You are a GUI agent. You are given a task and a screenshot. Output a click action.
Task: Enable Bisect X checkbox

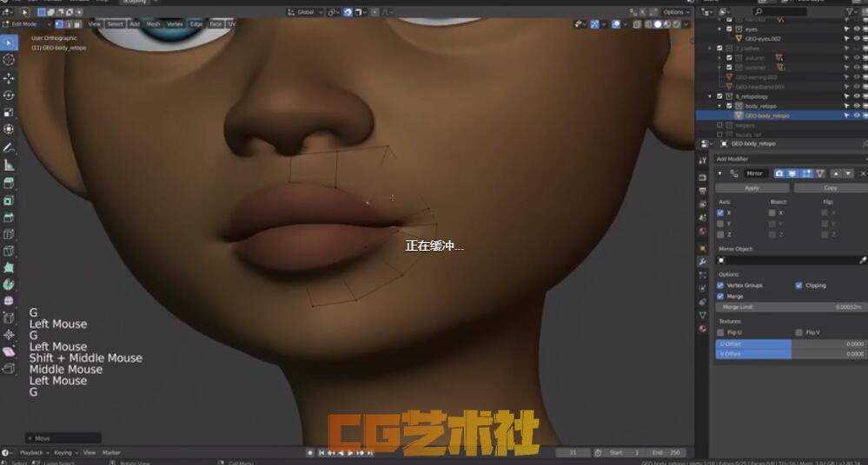(772, 213)
